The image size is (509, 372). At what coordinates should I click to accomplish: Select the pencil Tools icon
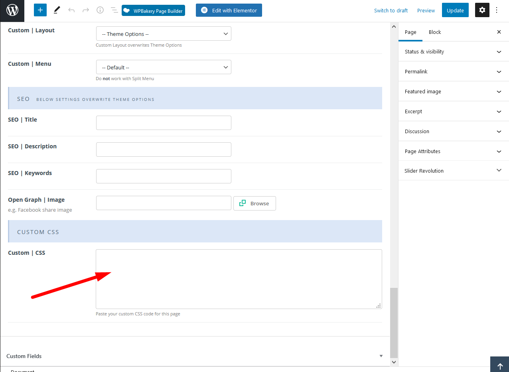(x=57, y=10)
